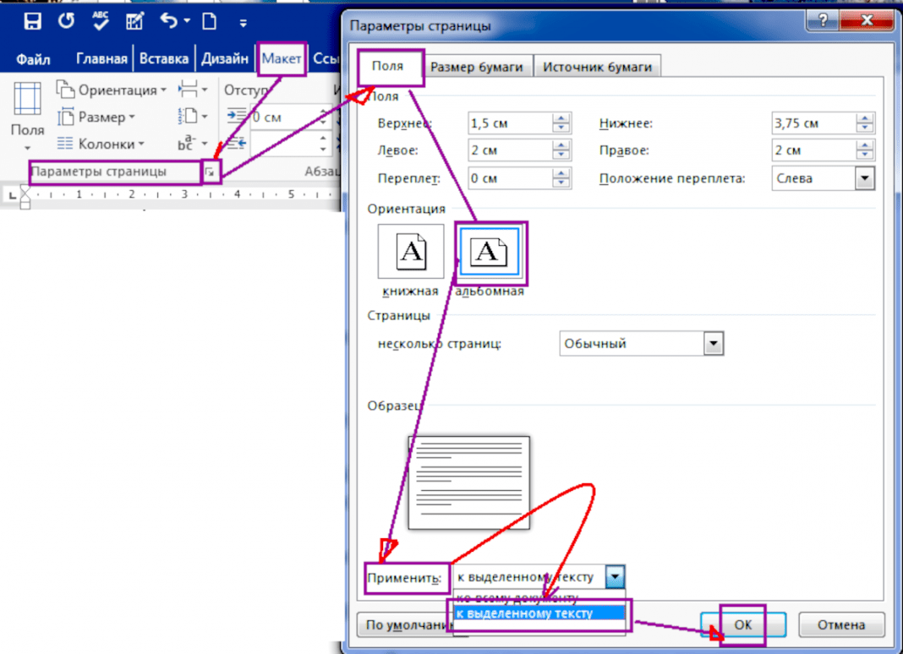Click the Поля margins button in ribbon
This screenshot has height=654, width=903.
coord(27,115)
